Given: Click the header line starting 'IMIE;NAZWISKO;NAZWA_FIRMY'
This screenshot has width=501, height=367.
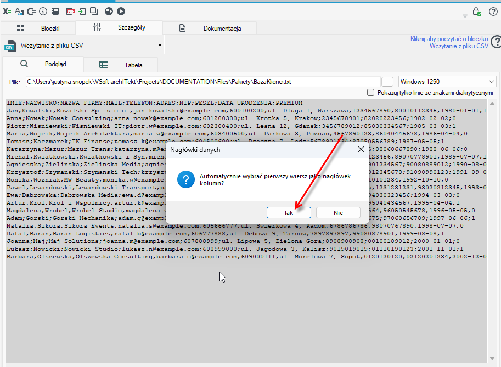Looking at the screenshot, I should [x=155, y=103].
